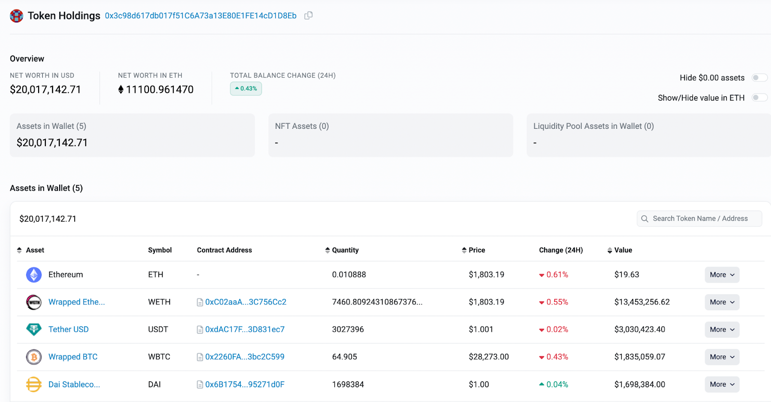This screenshot has height=402, width=771.
Task: Toggle Show/Hide value in ETH switch
Action: point(759,98)
